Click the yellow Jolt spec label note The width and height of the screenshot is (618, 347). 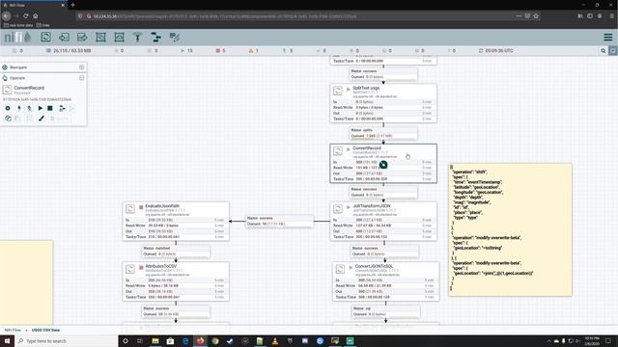pyautogui.click(x=511, y=229)
